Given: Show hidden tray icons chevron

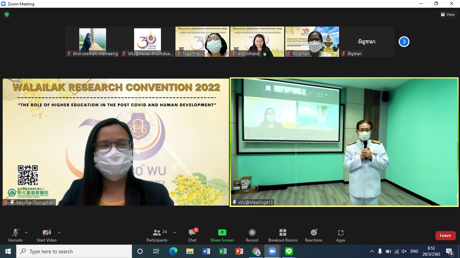Looking at the screenshot, I should pos(372,251).
